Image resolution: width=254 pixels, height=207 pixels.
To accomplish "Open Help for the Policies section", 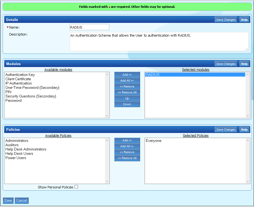I will pyautogui.click(x=244, y=129).
